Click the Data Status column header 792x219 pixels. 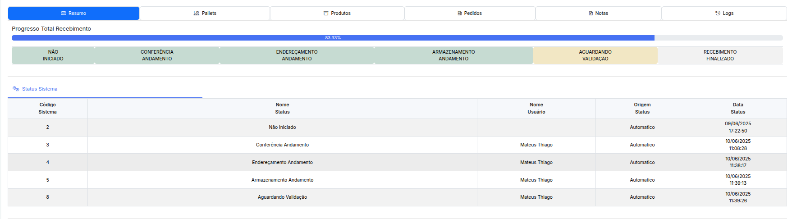tap(737, 109)
